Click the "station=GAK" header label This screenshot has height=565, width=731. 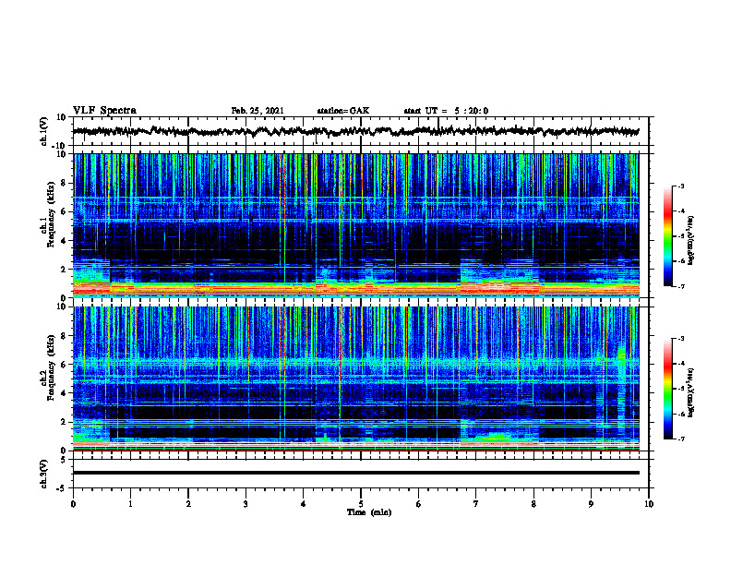tap(343, 111)
